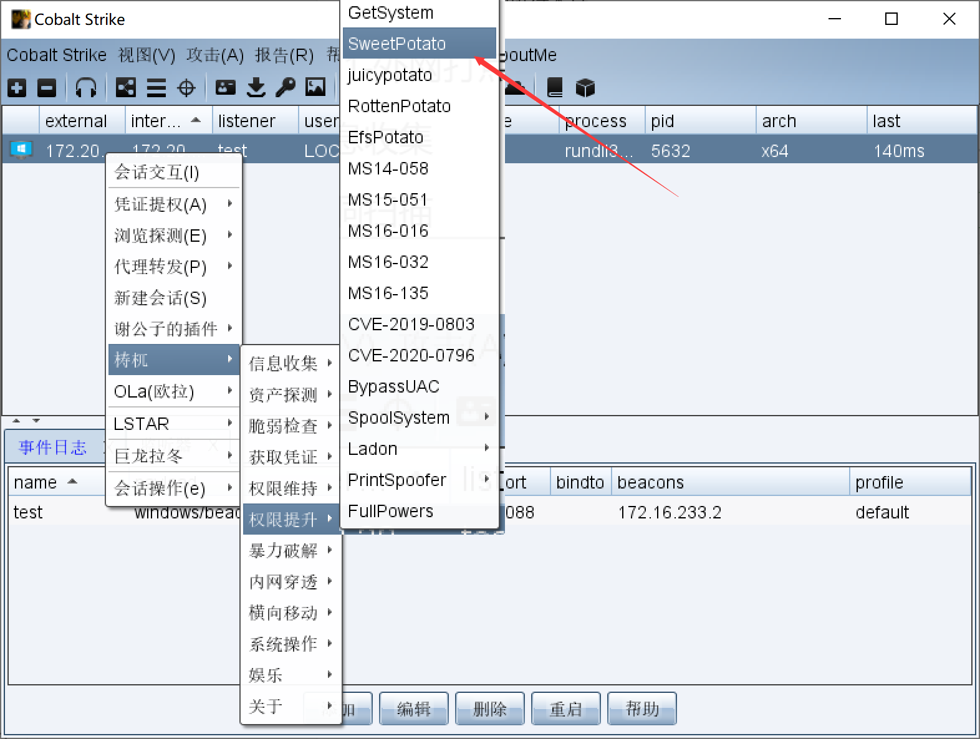Click the connect to team server plus icon
The image size is (980, 739).
click(17, 88)
